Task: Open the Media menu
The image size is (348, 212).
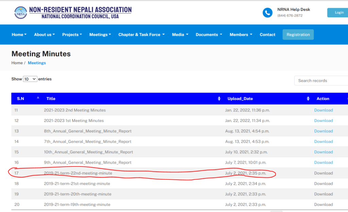Action: (x=180, y=35)
